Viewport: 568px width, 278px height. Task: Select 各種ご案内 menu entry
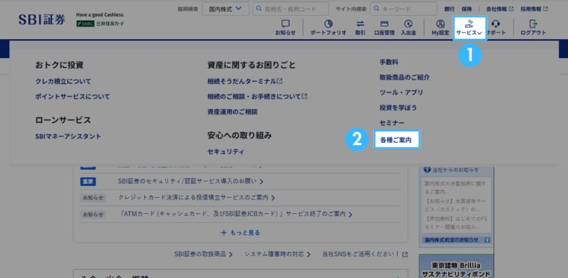[397, 140]
